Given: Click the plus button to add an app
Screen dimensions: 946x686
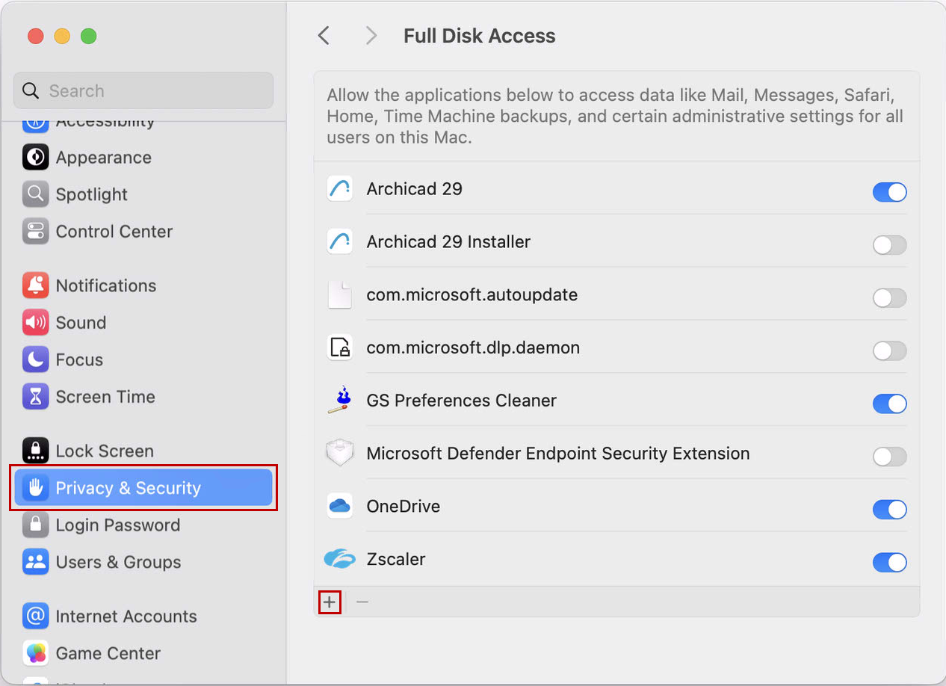Looking at the screenshot, I should (x=330, y=602).
